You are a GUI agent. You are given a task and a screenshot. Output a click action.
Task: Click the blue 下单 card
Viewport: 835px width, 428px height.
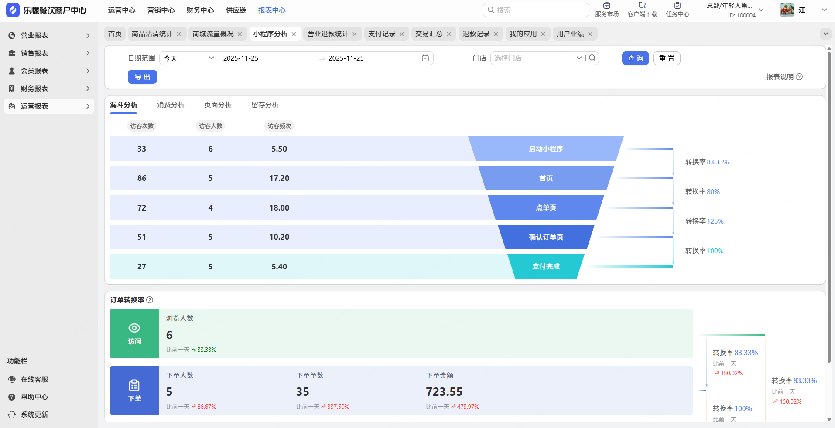134,391
